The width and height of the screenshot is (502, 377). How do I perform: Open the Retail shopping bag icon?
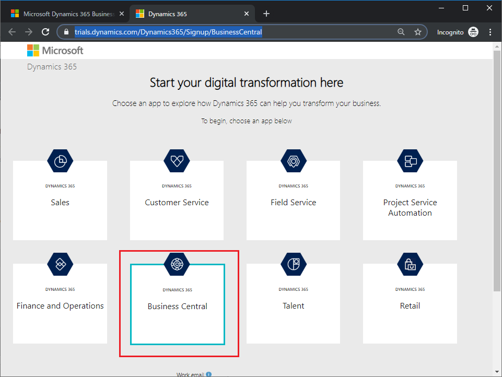pyautogui.click(x=410, y=264)
